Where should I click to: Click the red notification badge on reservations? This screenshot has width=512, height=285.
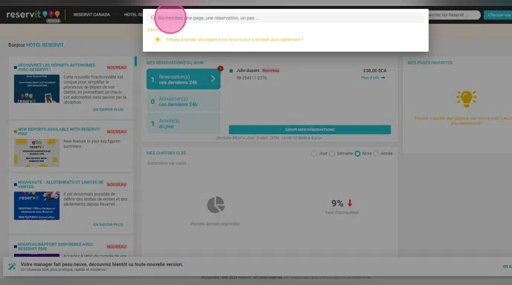click(220, 68)
